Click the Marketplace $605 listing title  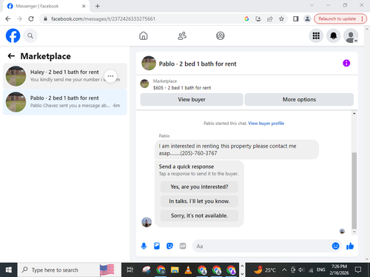tap(182, 88)
